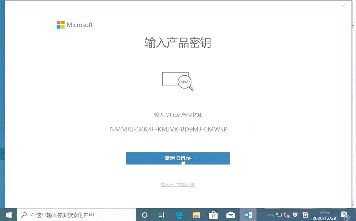Click the Microsoft logo
This screenshot has width=356, height=221.
75,25
